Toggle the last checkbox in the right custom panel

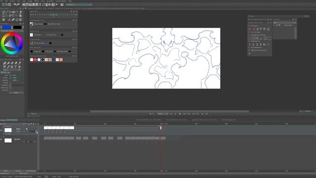tap(249, 50)
